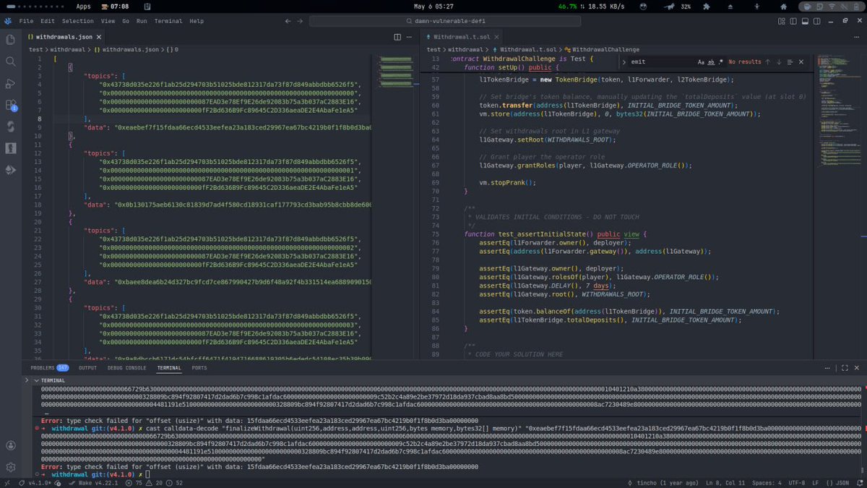Image resolution: width=867 pixels, height=488 pixels.
Task: Open the Terminal menu
Action: 168,21
